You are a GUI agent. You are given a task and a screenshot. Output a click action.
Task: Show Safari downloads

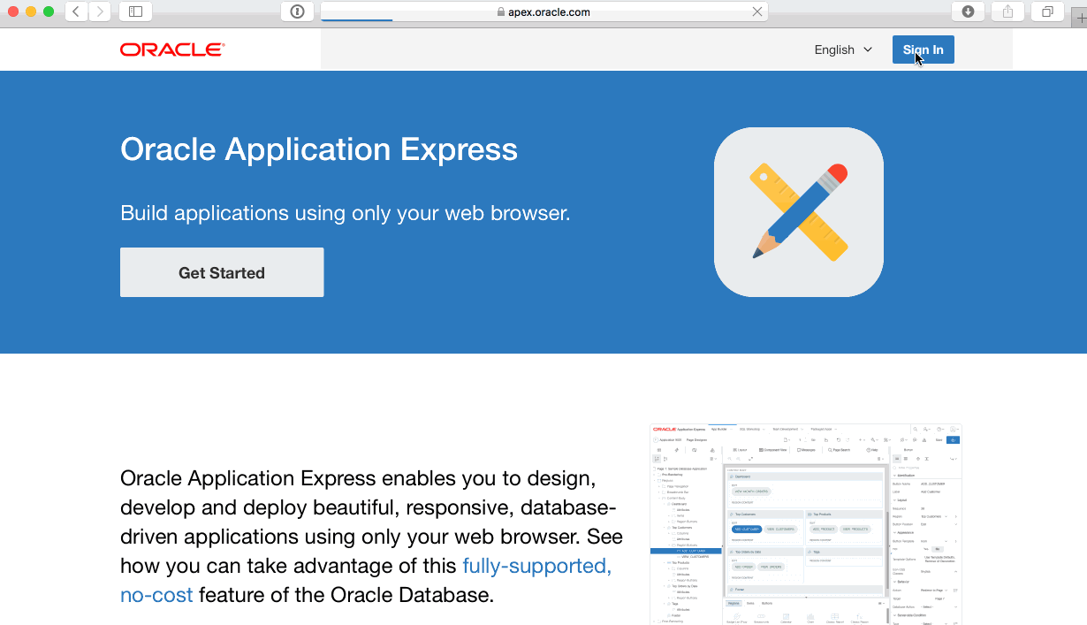[969, 11]
